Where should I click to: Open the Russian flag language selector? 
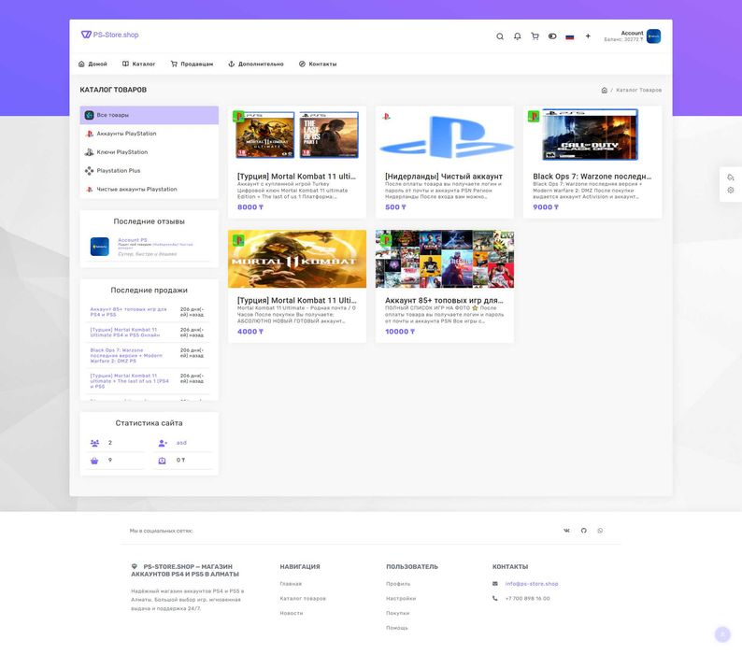pos(570,36)
